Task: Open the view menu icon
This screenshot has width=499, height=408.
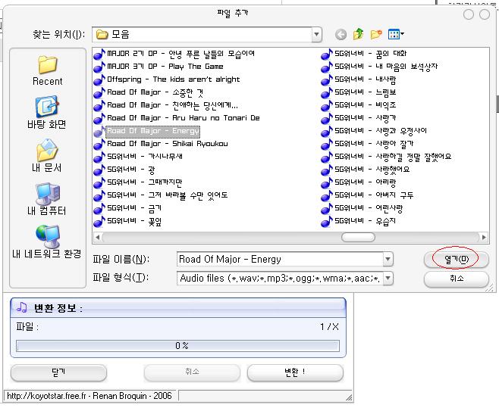Action: [396, 34]
